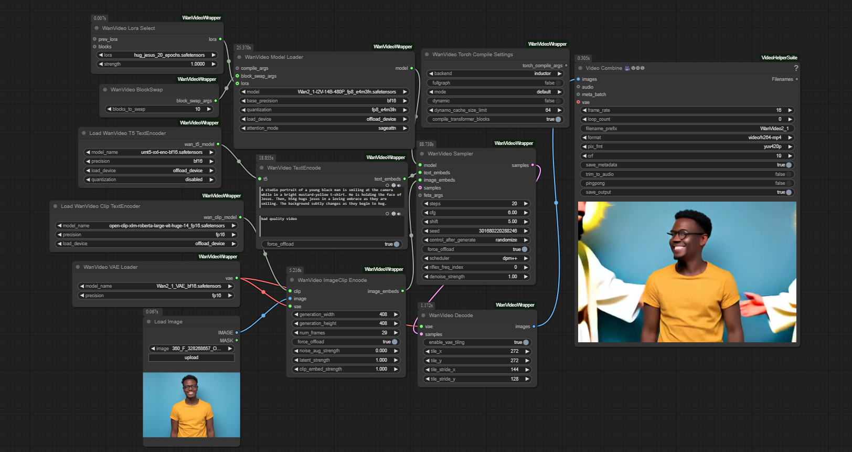Click the speaker icon above the positive prompt
Screen dimensions: 852x452
399,185
